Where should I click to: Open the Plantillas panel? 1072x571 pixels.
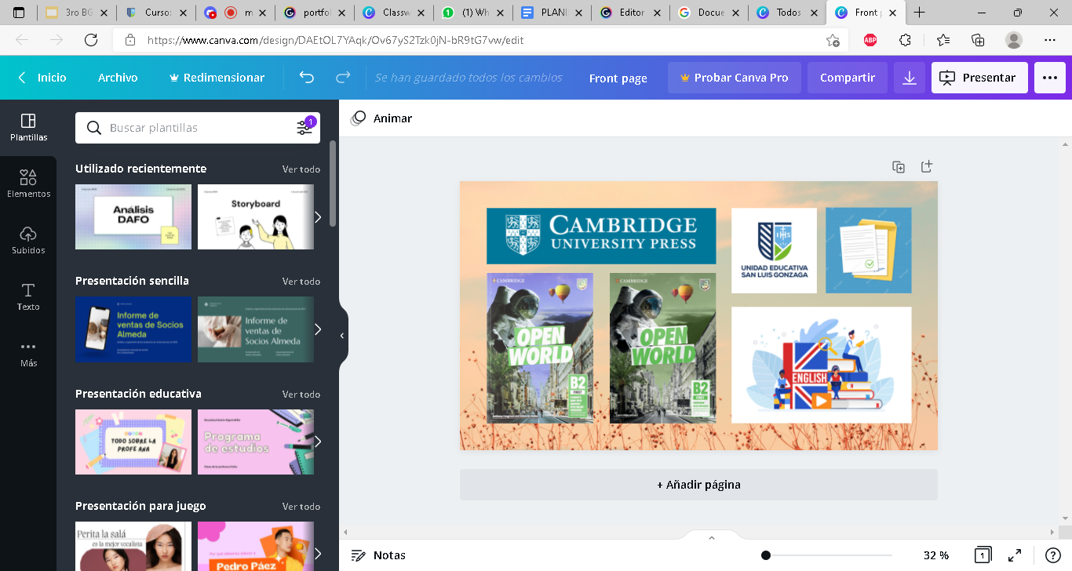point(28,126)
